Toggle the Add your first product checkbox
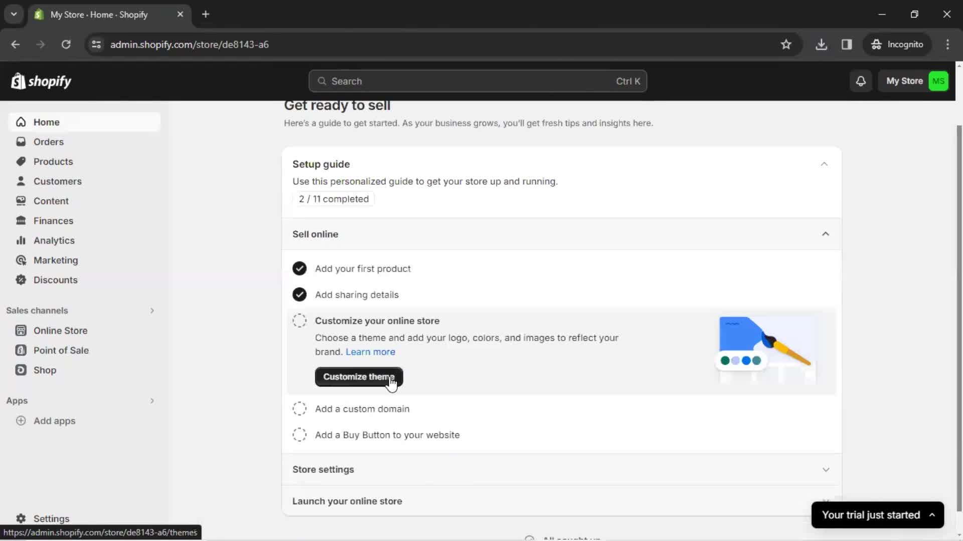The image size is (963, 541). [x=300, y=268]
